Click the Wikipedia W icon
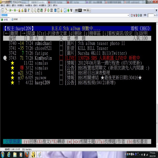158x158 pixels. [x=71, y=10]
